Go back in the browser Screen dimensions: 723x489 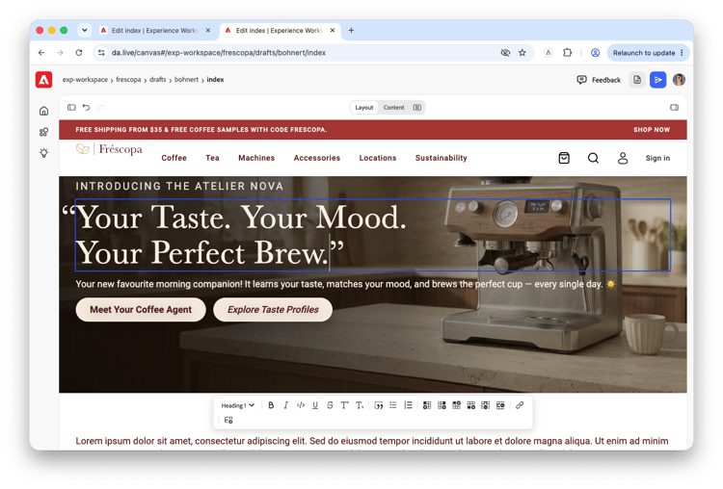point(41,53)
